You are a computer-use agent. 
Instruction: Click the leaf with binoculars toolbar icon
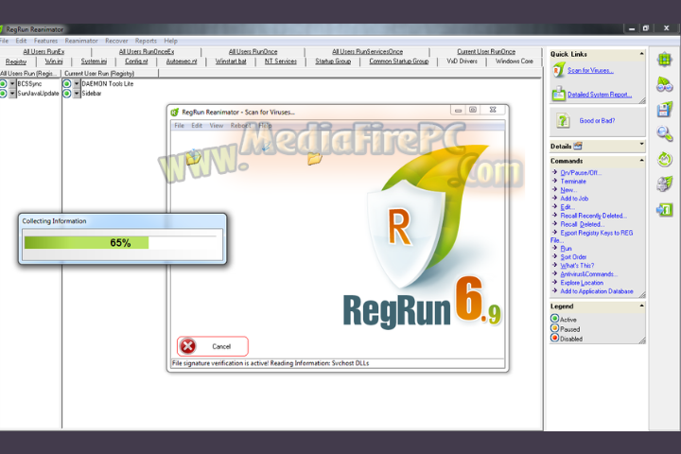click(665, 84)
